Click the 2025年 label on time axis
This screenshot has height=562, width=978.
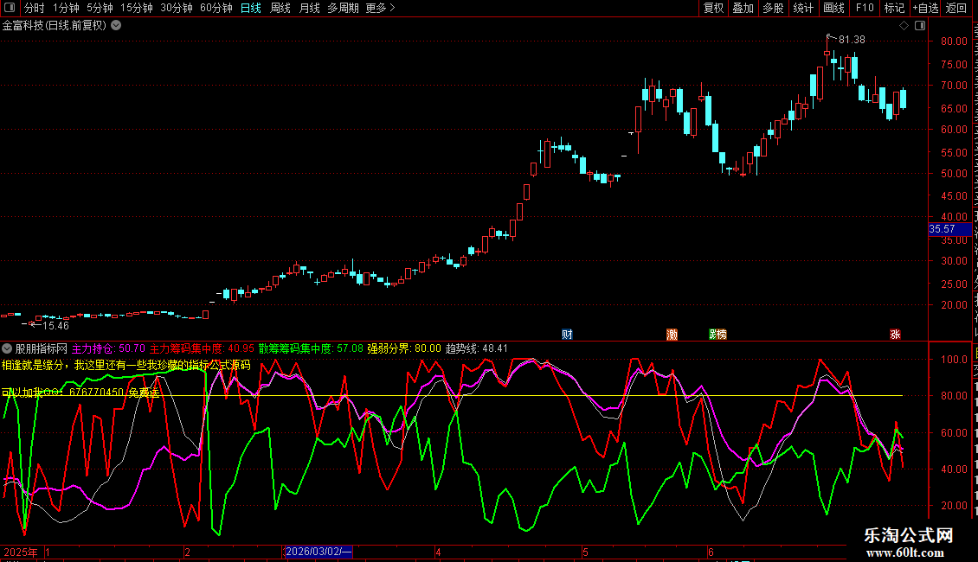click(x=21, y=552)
